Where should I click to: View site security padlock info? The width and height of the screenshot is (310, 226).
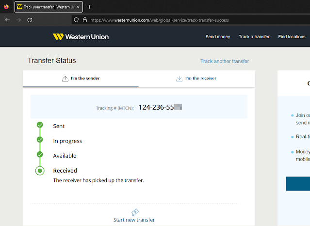point(85,20)
